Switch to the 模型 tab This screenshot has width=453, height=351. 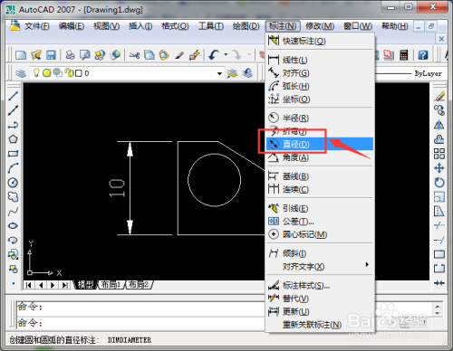point(85,284)
